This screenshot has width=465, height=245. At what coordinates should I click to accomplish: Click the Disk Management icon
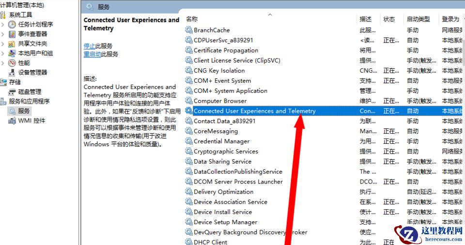pos(12,92)
